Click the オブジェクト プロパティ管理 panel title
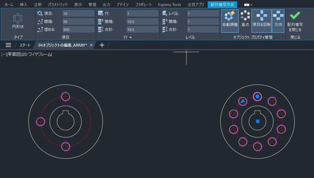Viewport: 314px width, 178px height. coord(253,37)
